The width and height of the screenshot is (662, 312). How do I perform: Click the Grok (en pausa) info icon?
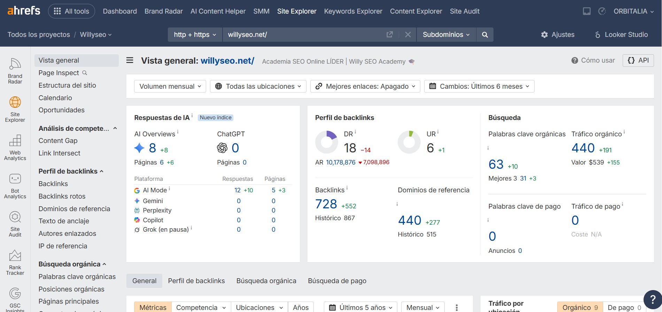click(x=191, y=228)
